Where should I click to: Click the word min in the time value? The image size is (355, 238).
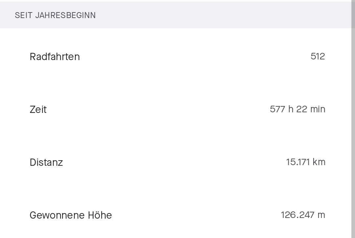point(318,109)
